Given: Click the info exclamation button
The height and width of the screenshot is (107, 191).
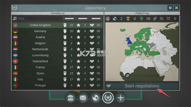Looking at the screenshot, I should [170, 8].
